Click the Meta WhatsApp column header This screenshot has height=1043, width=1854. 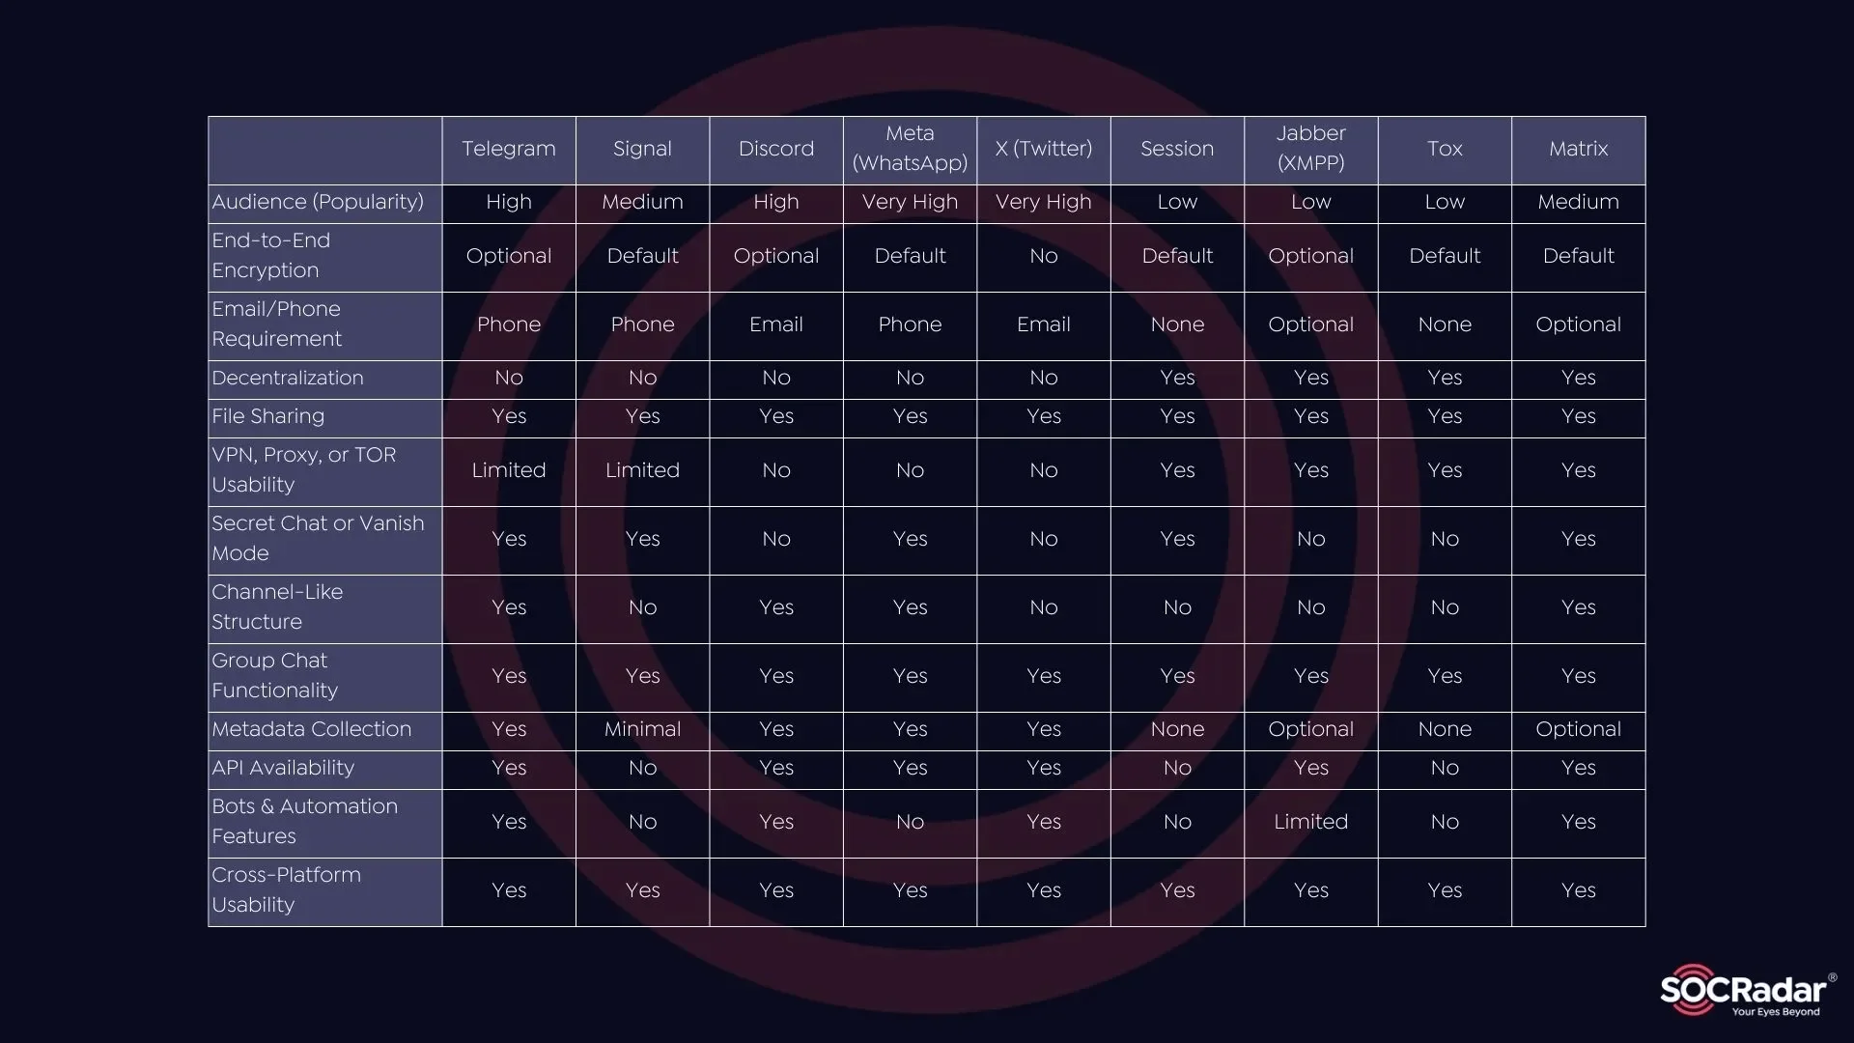(910, 149)
